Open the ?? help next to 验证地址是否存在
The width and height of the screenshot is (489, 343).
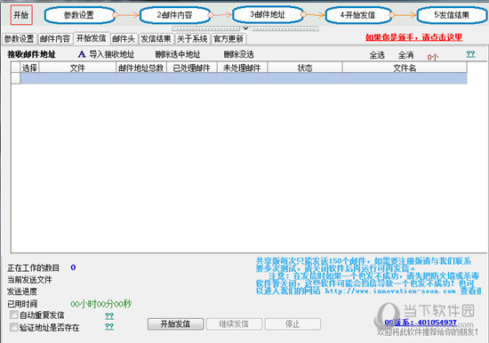click(109, 326)
